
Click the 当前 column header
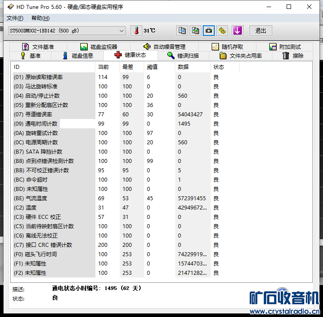click(107, 67)
